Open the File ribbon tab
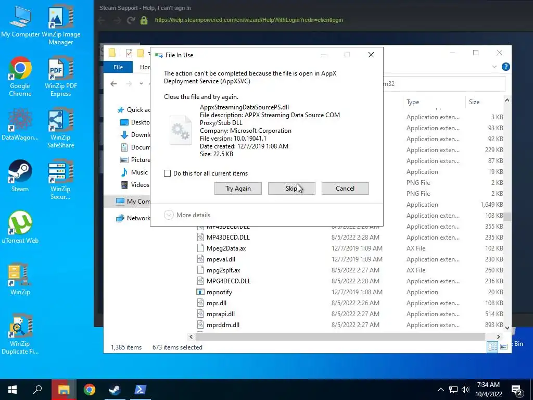The width and height of the screenshot is (533, 400). coord(118,67)
